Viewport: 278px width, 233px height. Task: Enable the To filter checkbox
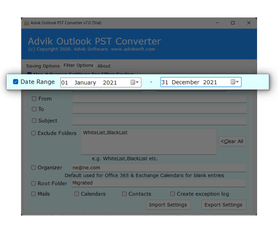[34, 109]
